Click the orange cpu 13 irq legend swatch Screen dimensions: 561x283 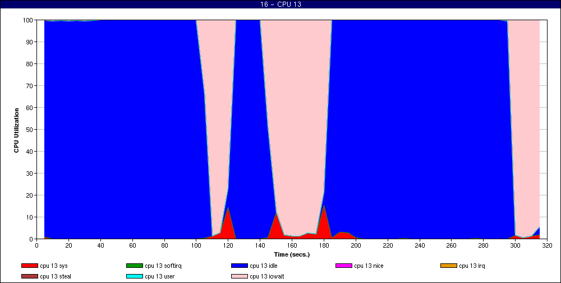pyautogui.click(x=449, y=266)
